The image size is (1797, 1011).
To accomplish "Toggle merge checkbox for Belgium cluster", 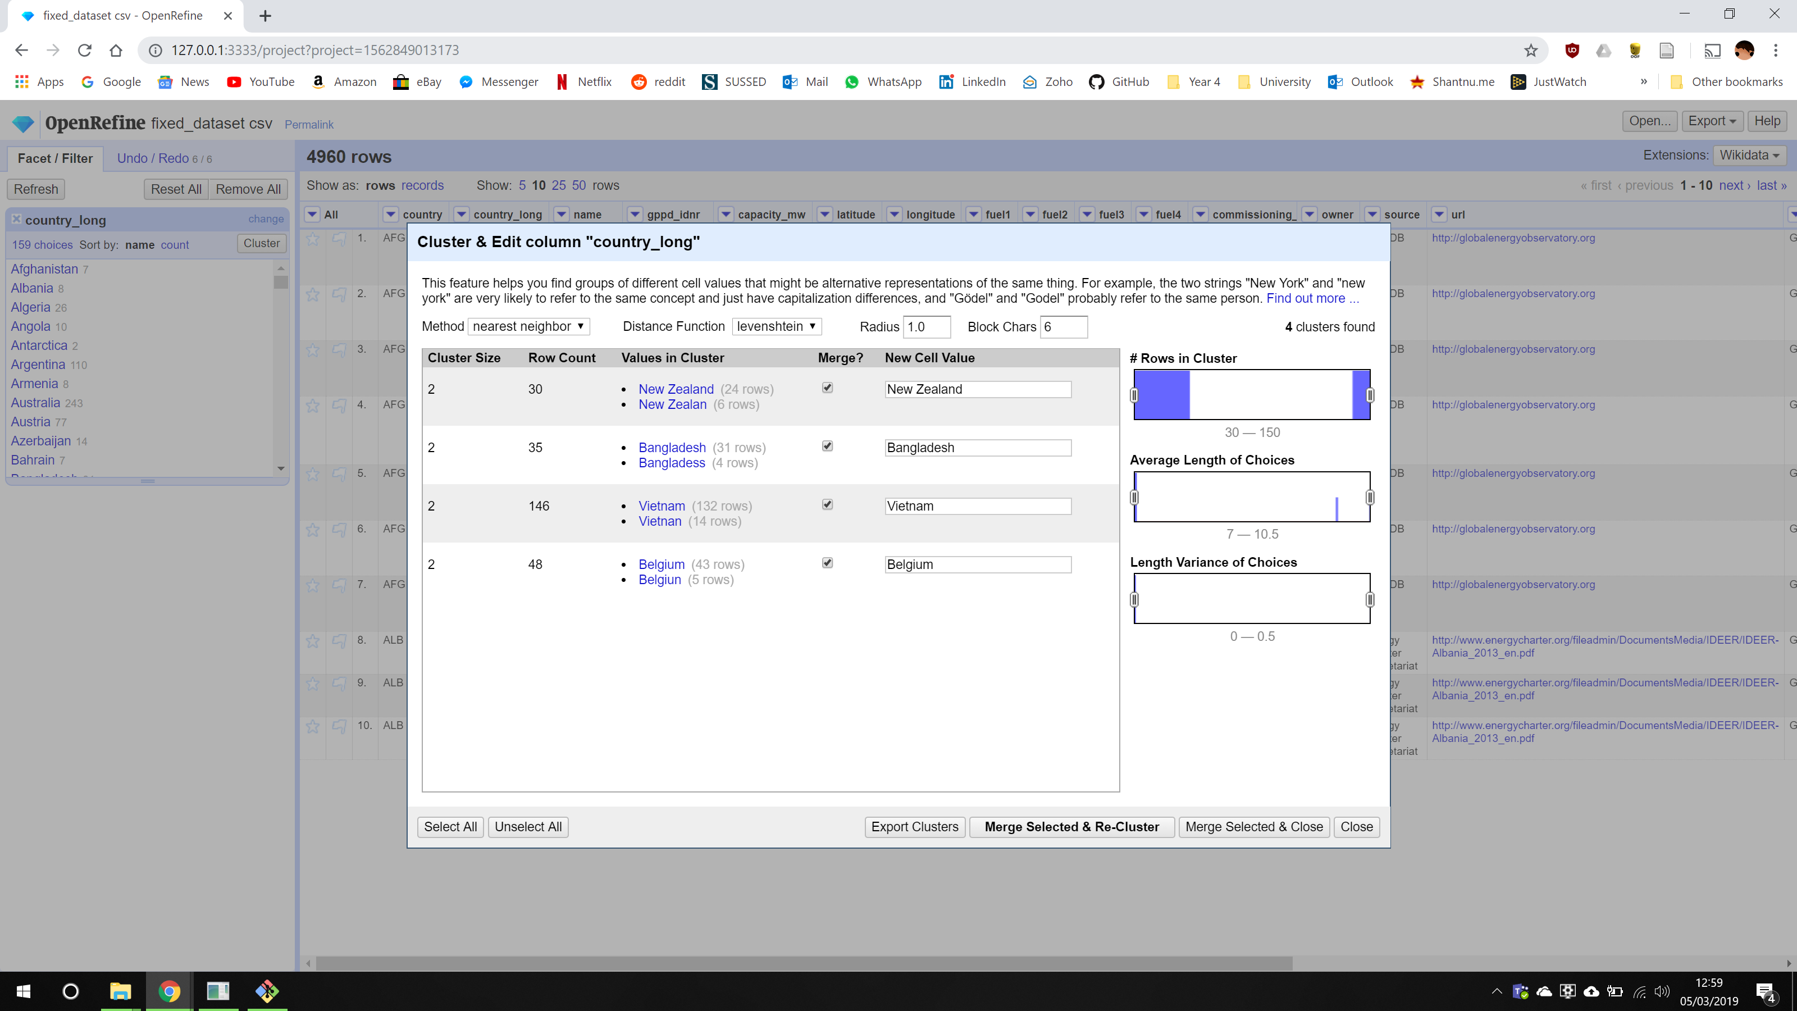I will coord(827,563).
